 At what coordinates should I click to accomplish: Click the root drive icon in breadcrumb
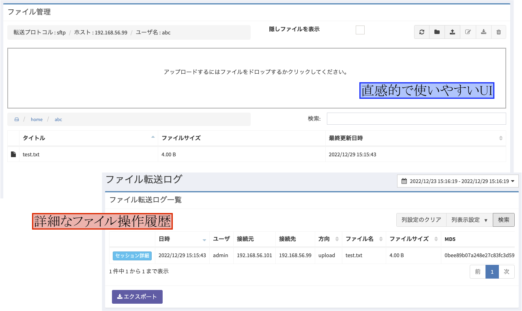pos(17,119)
